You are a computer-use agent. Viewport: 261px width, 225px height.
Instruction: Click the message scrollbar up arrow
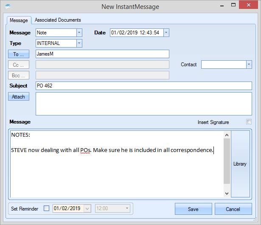[x=227, y=135]
